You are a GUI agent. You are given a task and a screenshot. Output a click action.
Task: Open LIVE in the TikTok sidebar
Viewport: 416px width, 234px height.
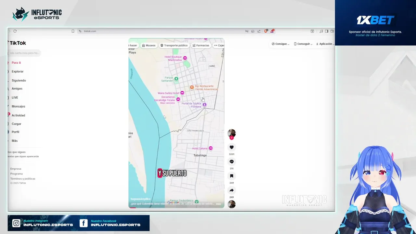tap(15, 97)
